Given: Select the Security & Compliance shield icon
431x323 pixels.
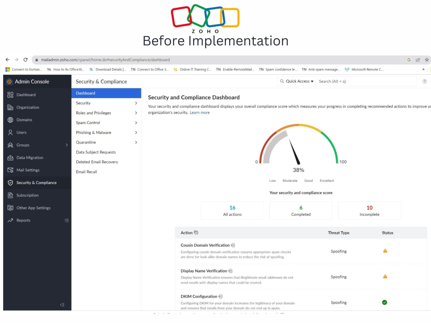Looking at the screenshot, I should click(x=9, y=183).
